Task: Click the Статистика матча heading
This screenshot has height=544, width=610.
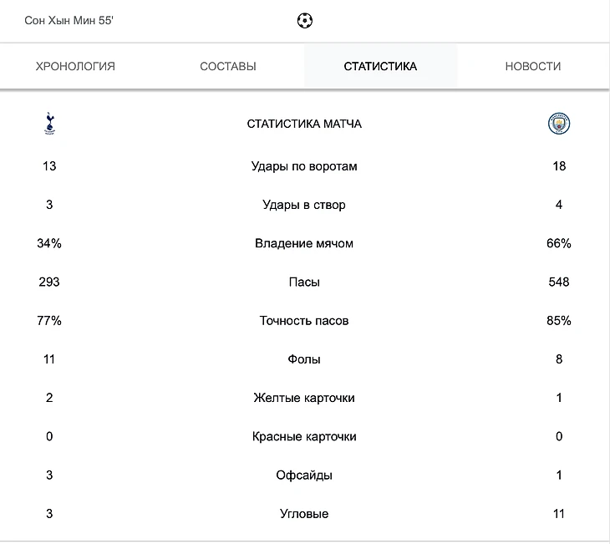Action: [x=304, y=124]
